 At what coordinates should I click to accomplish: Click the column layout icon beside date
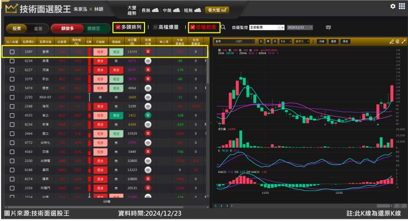pyautogui.click(x=328, y=27)
